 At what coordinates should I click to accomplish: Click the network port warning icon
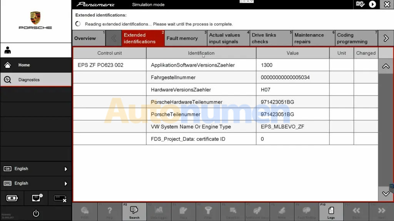pyautogui.click(x=36, y=198)
